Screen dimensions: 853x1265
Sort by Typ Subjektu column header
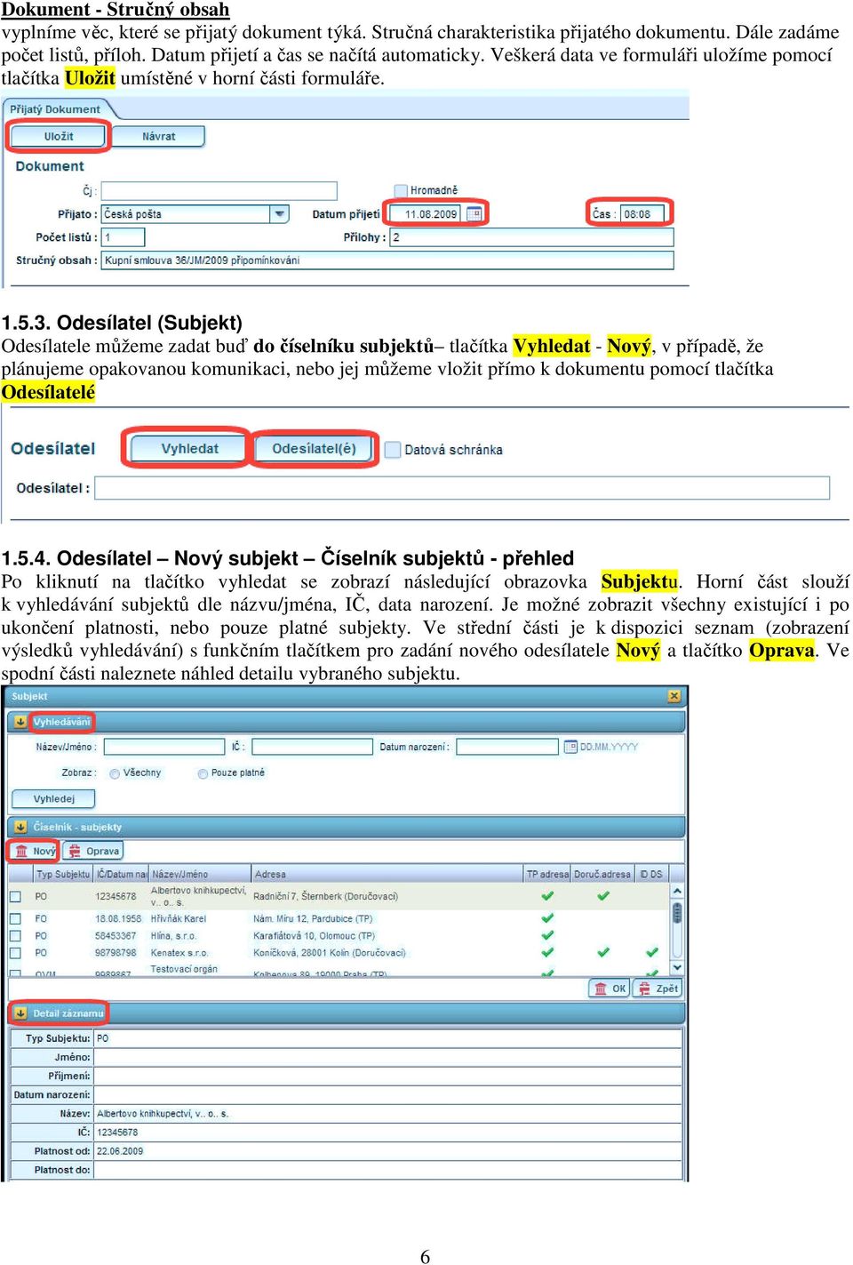(63, 874)
